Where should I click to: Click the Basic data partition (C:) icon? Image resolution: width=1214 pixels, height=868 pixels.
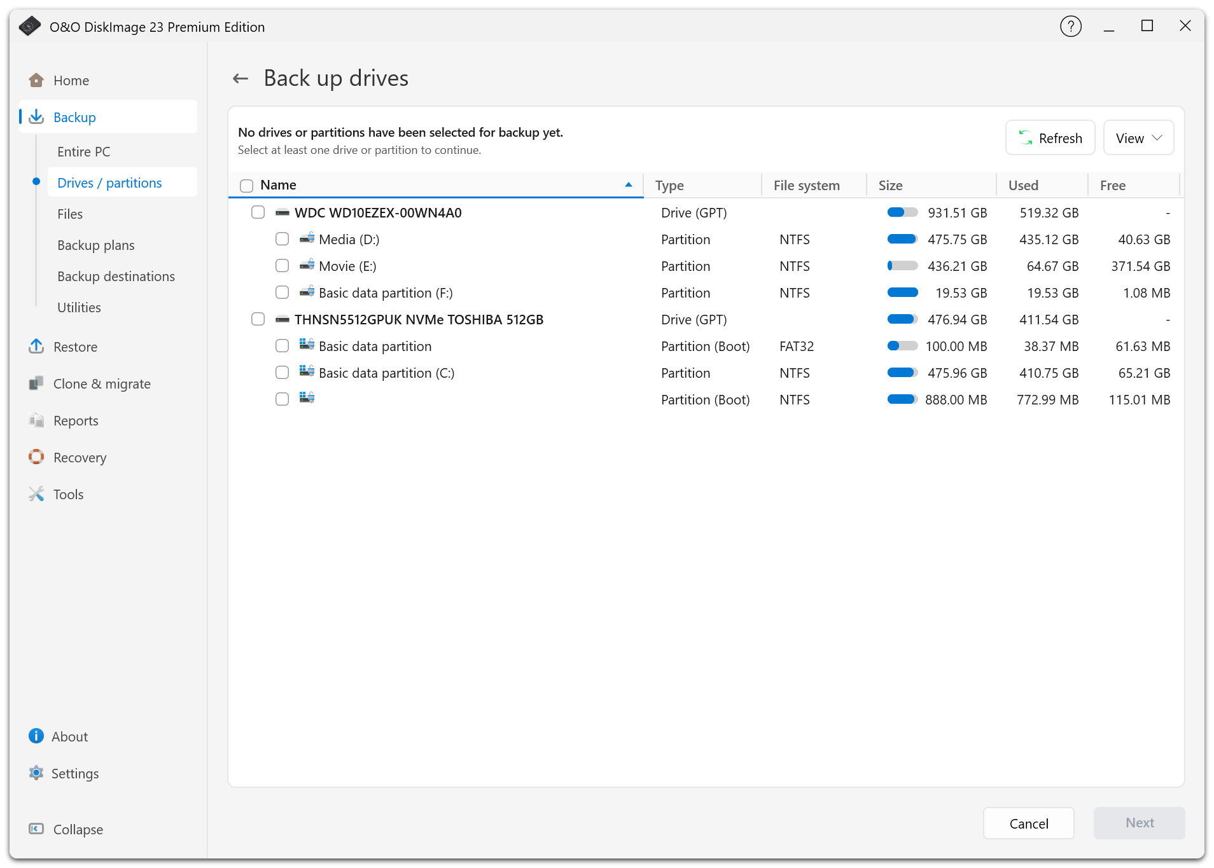click(x=307, y=372)
